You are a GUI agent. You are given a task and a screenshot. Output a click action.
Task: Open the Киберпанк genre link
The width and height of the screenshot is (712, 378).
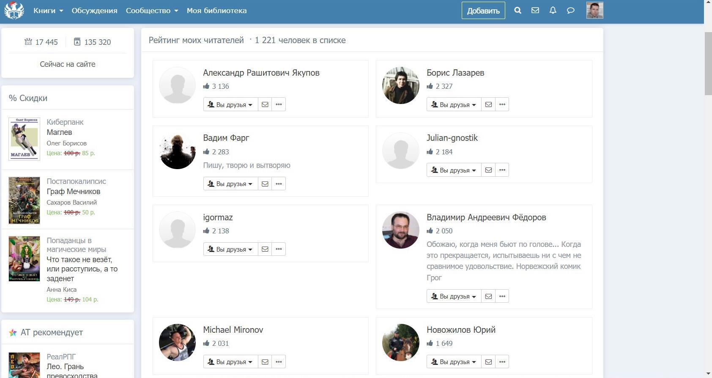[65, 122]
